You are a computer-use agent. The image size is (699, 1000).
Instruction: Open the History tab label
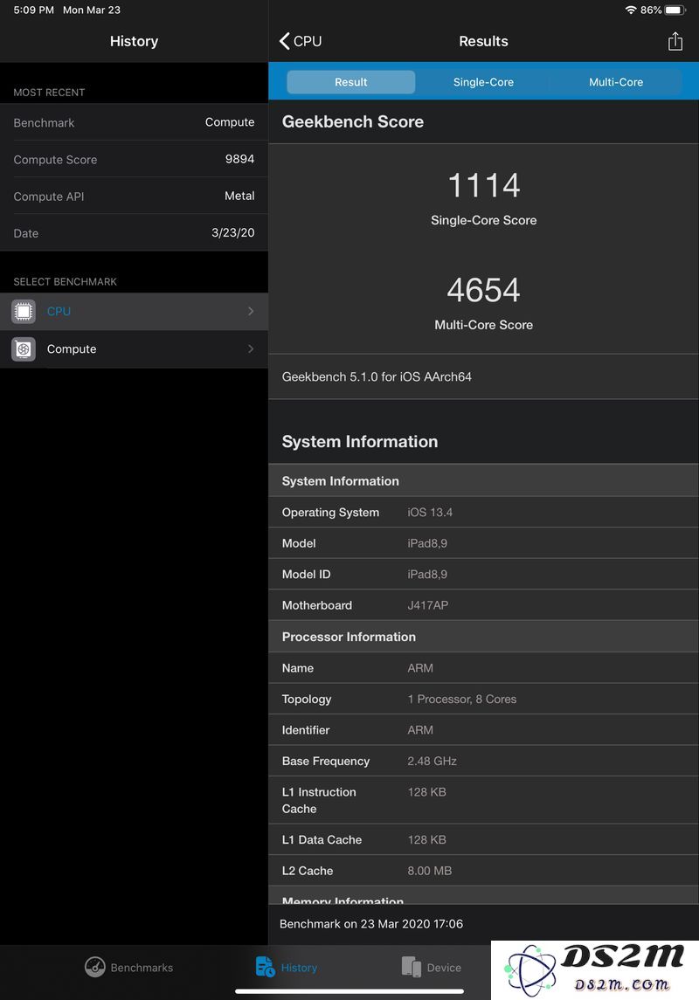point(299,968)
